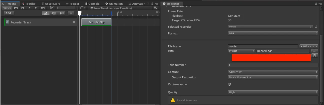324x105 pixels.
Task: Open the Selected recorder dropdown
Action: [270, 26]
